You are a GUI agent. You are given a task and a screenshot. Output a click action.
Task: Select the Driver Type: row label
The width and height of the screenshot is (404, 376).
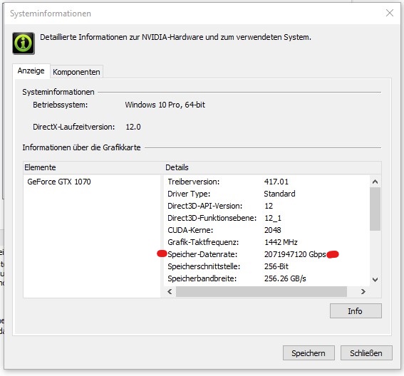pyautogui.click(x=189, y=194)
